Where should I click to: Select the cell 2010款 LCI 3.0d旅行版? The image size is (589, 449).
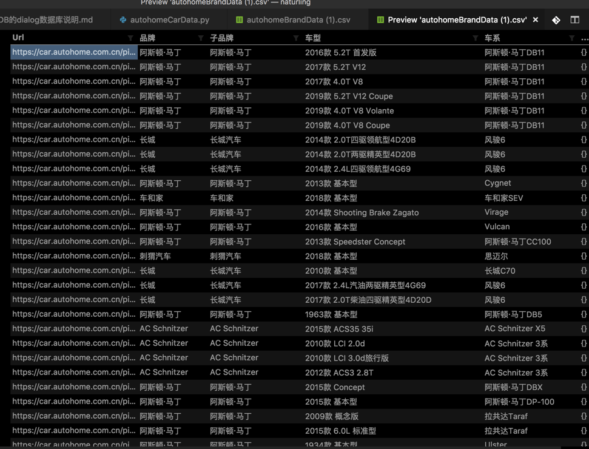click(x=347, y=358)
